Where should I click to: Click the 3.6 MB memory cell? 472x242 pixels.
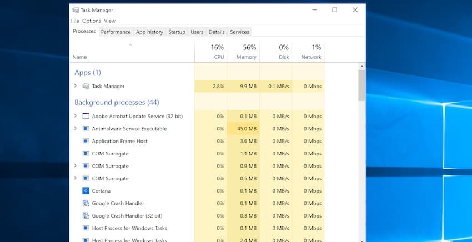[x=243, y=141]
